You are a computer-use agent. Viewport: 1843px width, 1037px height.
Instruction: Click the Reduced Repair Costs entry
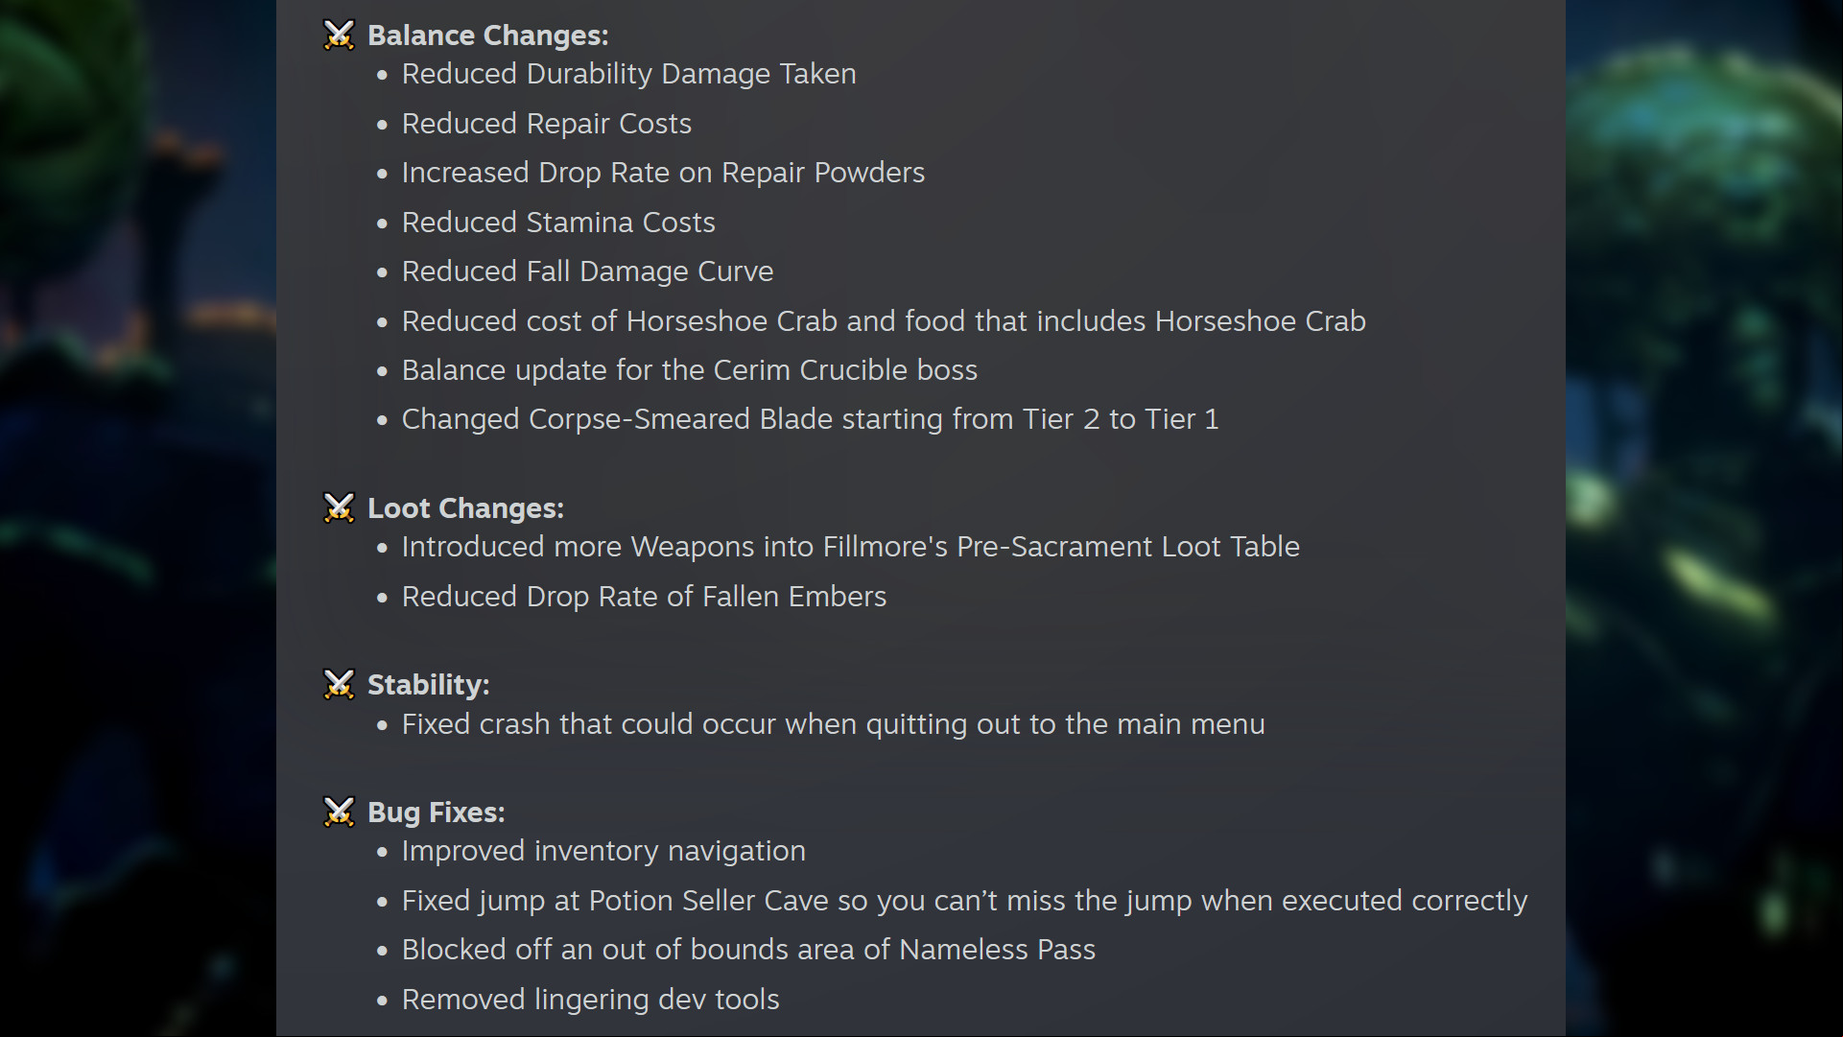click(546, 124)
